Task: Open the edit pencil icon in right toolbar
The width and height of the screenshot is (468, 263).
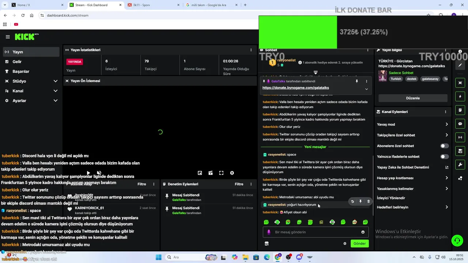Action: 460,65
